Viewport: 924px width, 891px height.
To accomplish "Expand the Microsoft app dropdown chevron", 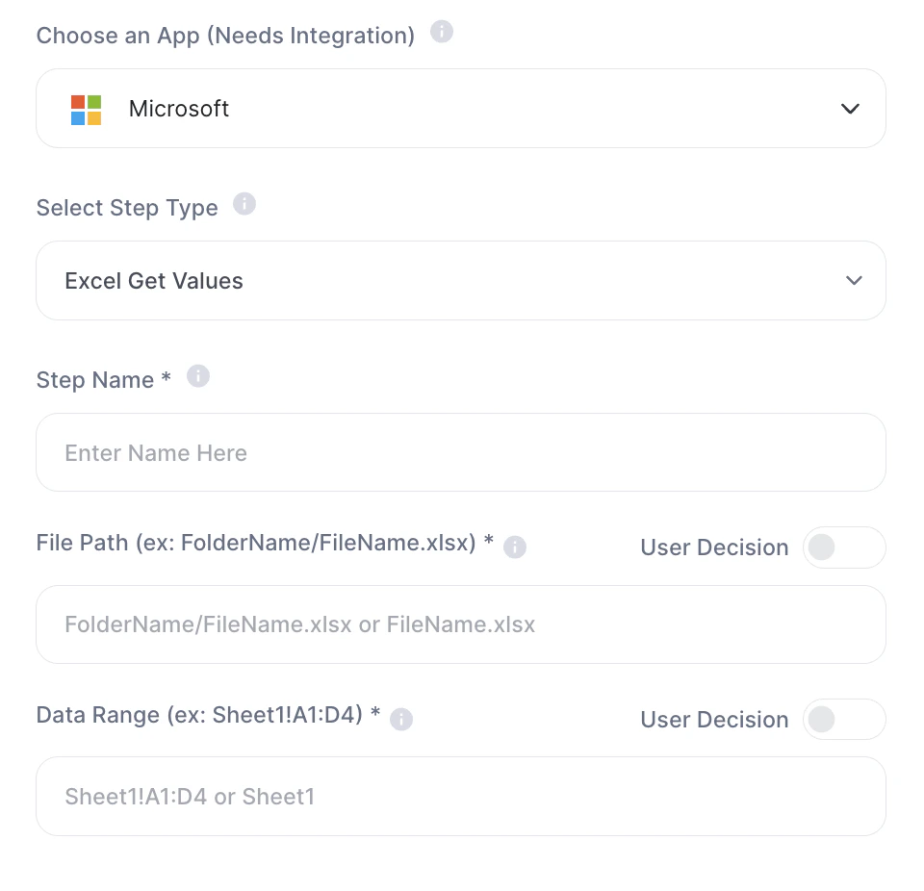I will (850, 109).
